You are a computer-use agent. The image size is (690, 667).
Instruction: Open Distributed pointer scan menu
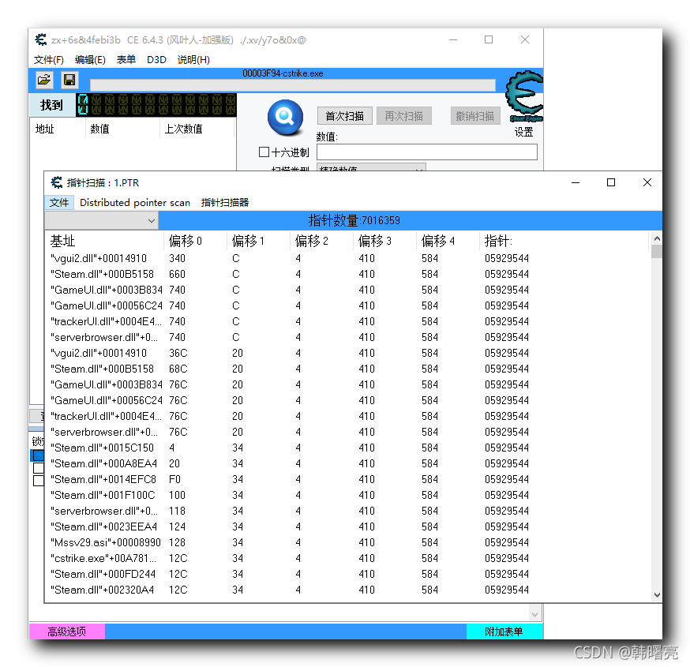[135, 202]
